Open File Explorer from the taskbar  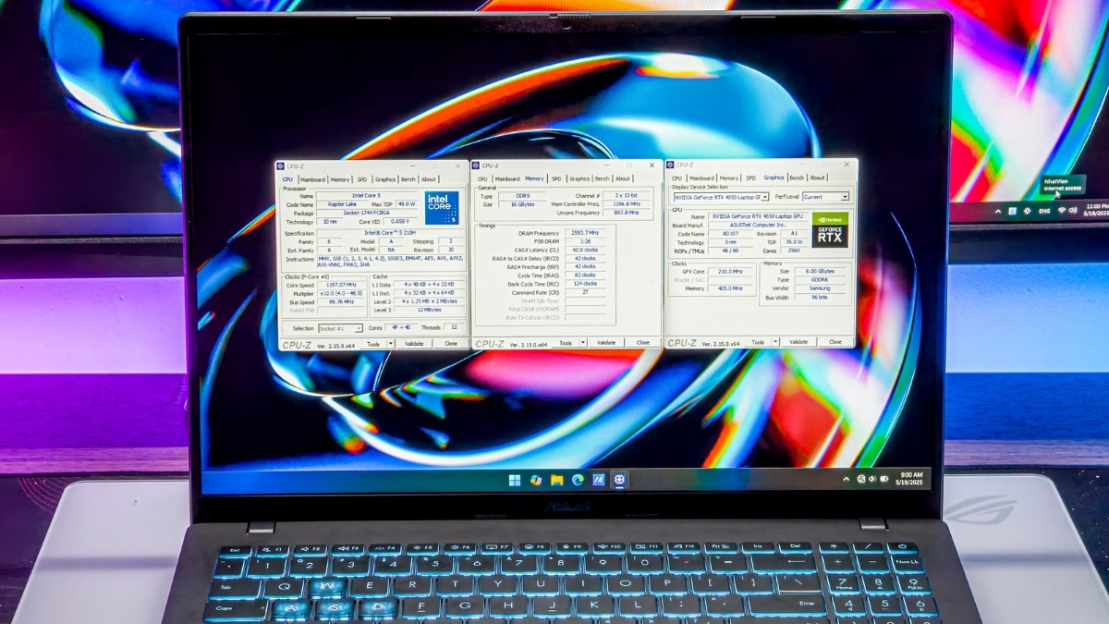[556, 480]
